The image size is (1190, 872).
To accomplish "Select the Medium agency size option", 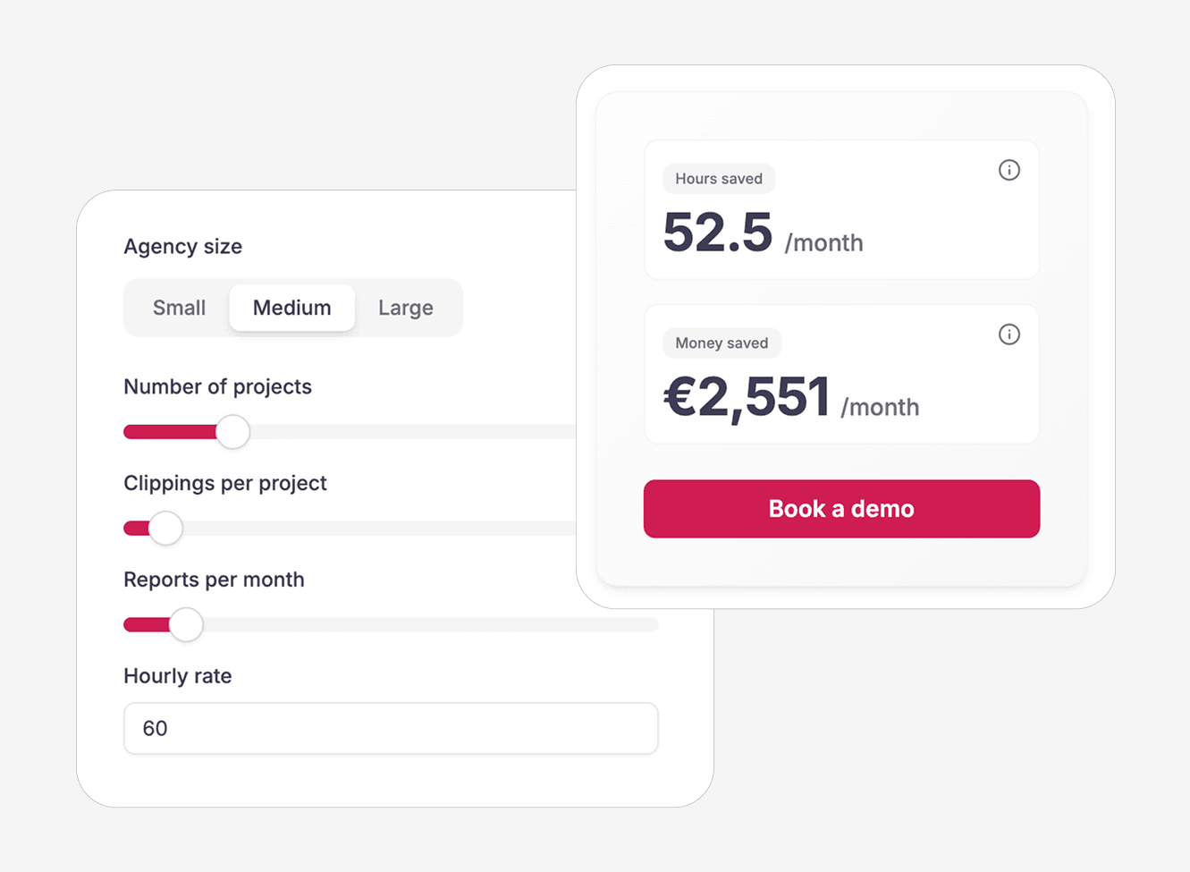I will tap(291, 308).
